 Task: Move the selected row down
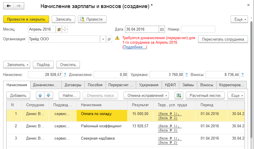(x=49, y=95)
